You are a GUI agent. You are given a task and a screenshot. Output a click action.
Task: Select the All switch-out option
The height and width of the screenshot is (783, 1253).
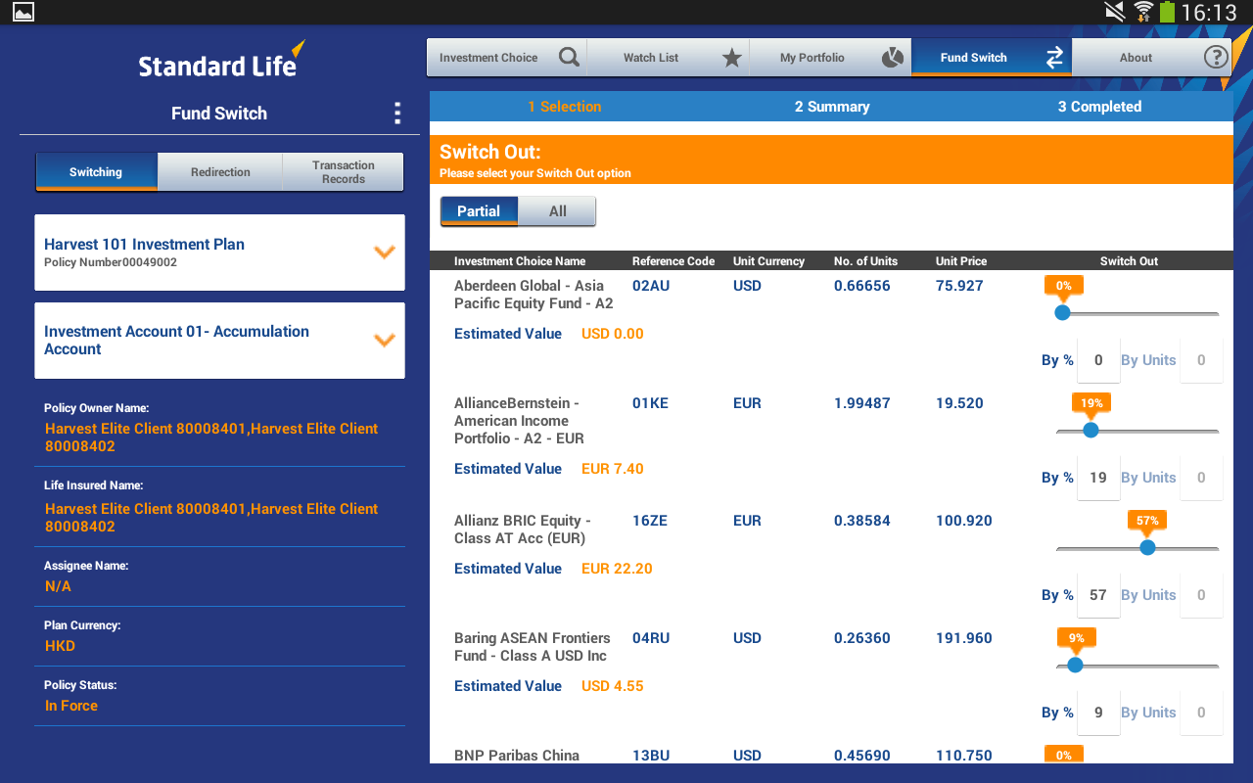(x=557, y=211)
